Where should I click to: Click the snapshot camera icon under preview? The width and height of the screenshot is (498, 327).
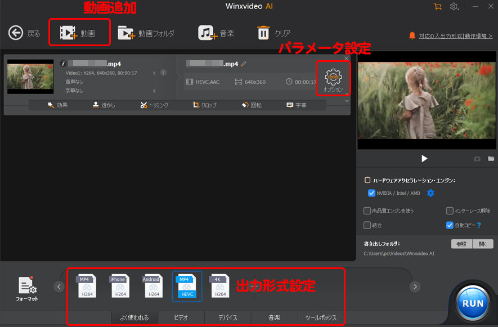click(477, 159)
